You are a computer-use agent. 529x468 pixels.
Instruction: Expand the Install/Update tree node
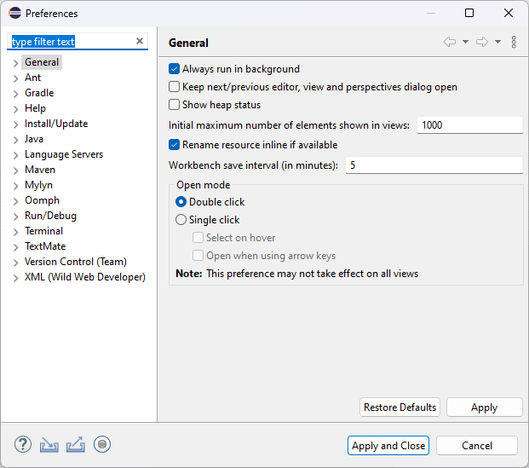15,124
